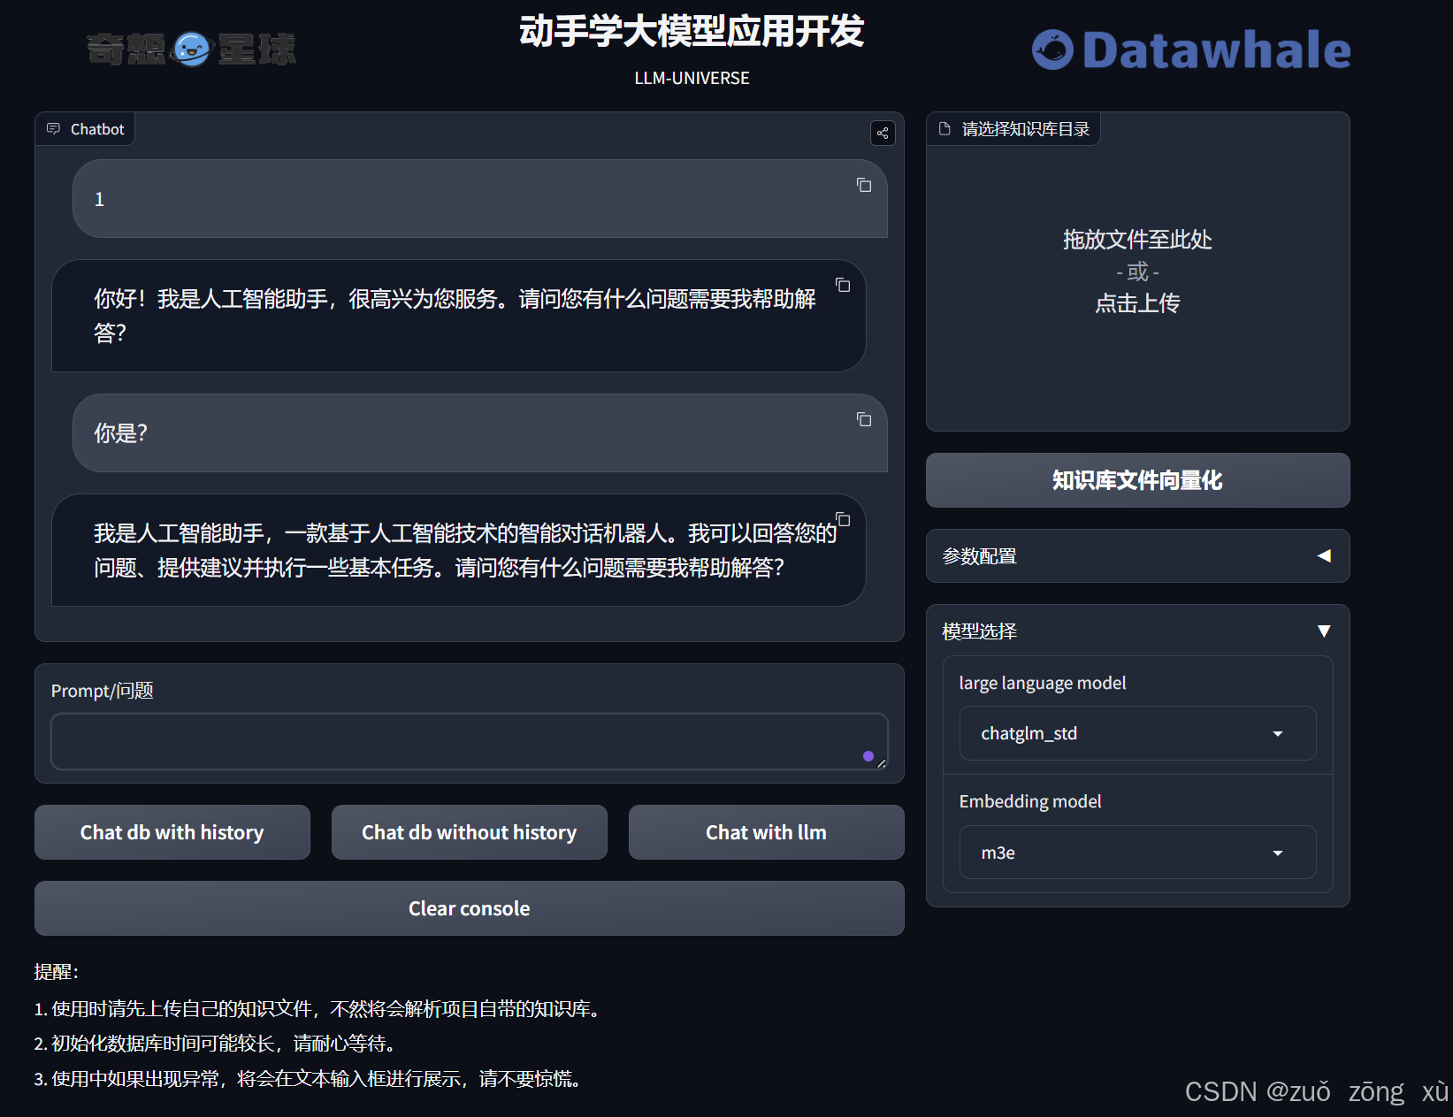Click Clear console

(x=468, y=908)
